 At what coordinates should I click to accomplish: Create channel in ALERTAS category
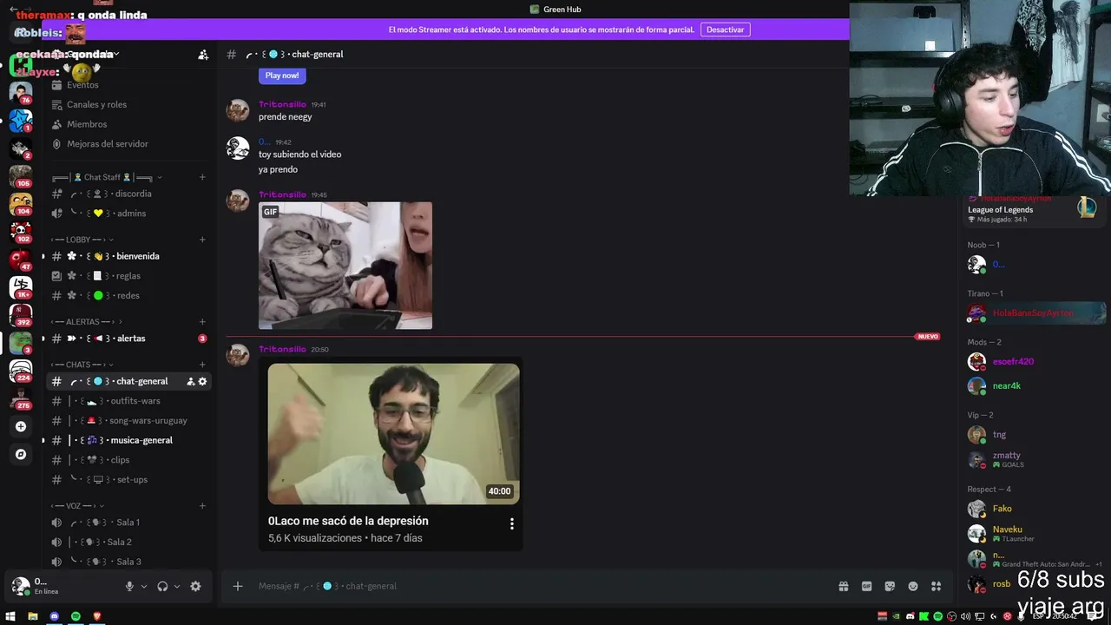click(x=202, y=322)
